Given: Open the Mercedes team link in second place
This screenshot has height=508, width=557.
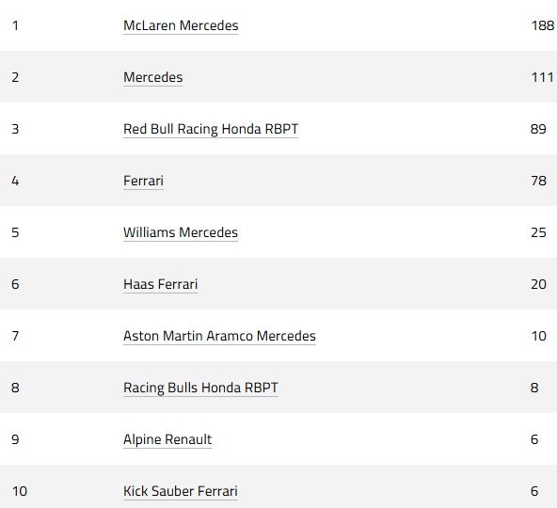Looking at the screenshot, I should click(x=153, y=77).
